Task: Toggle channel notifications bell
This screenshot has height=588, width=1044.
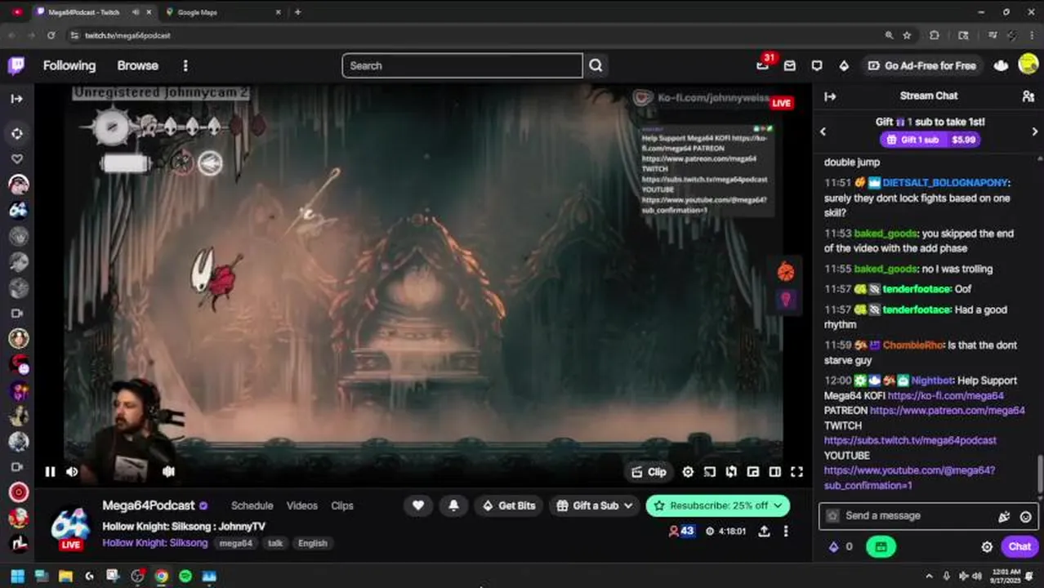Action: (x=453, y=506)
